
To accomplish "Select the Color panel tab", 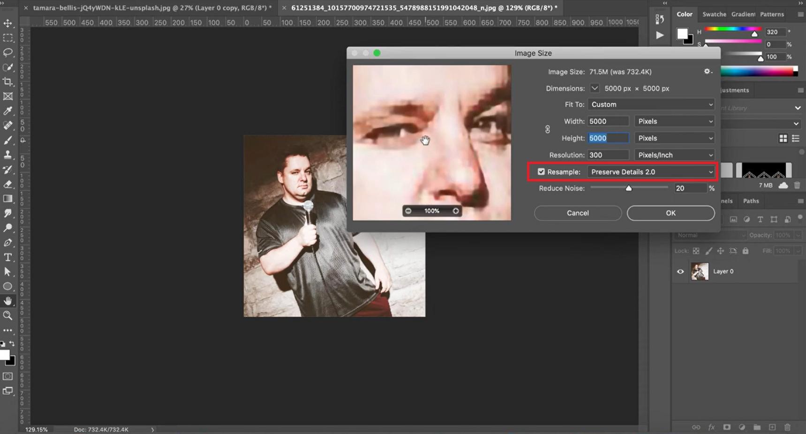I will pyautogui.click(x=684, y=15).
